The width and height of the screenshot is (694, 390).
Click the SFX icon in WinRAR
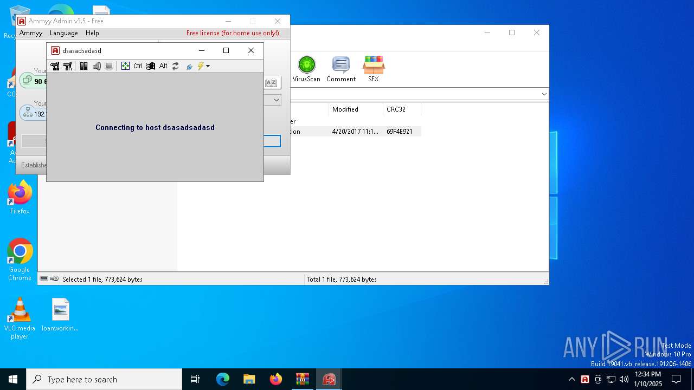tap(374, 69)
